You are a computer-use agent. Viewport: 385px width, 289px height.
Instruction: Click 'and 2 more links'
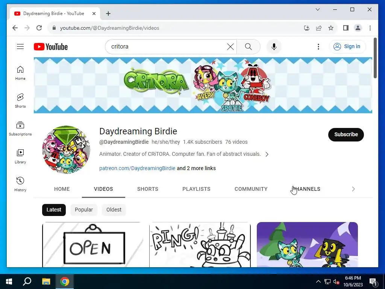[x=196, y=168]
